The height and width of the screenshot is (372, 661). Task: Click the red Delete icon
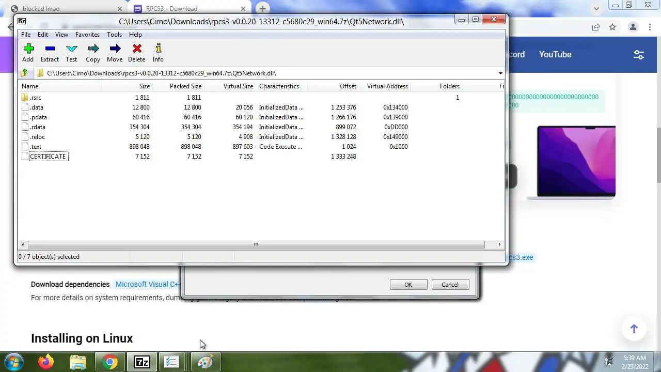coord(137,49)
